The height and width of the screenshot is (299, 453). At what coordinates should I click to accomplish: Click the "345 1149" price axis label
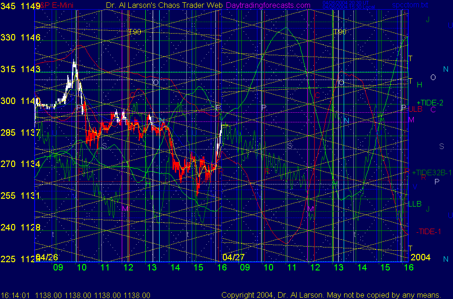(x=20, y=6)
